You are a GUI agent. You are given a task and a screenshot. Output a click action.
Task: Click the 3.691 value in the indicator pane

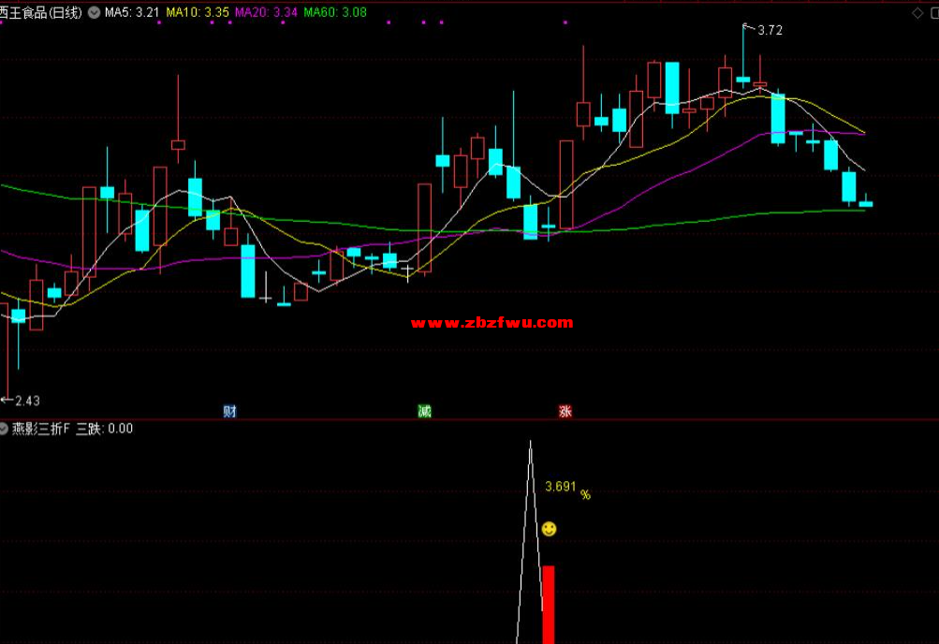coord(561,487)
